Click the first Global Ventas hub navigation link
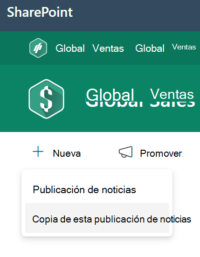The height and width of the screenshot is (257, 200). coord(90,49)
